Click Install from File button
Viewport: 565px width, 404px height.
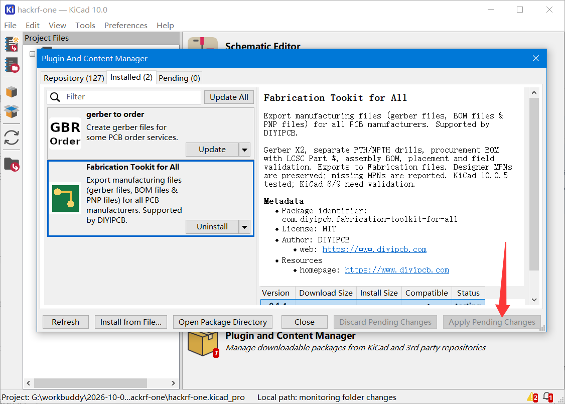point(131,322)
